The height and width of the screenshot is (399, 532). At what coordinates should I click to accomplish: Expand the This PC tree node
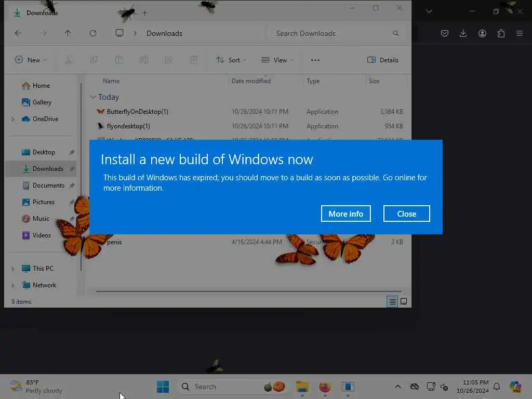pyautogui.click(x=13, y=269)
